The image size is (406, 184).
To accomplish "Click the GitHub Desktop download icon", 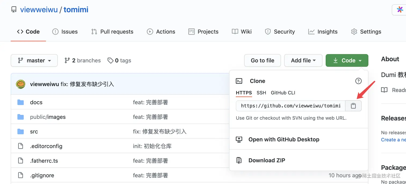I will coord(239,139).
